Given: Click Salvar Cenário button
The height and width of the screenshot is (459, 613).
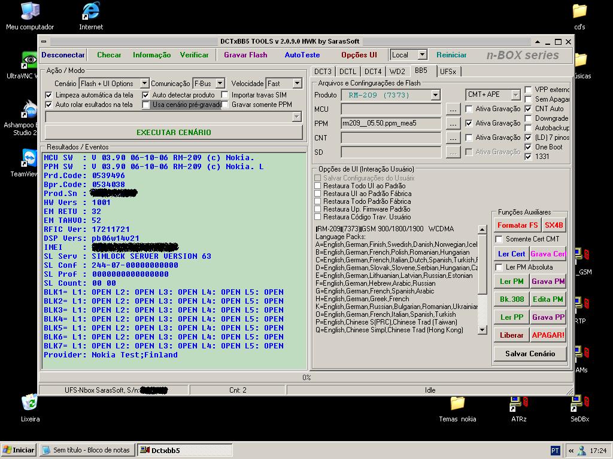Looking at the screenshot, I should coord(530,354).
